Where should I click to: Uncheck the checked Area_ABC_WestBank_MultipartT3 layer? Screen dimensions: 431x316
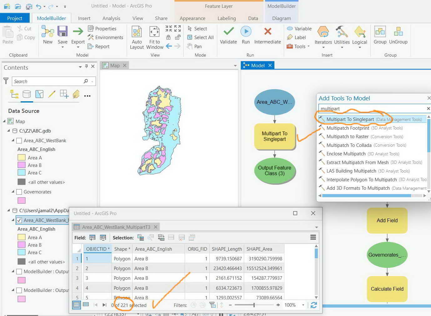pyautogui.click(x=19, y=220)
